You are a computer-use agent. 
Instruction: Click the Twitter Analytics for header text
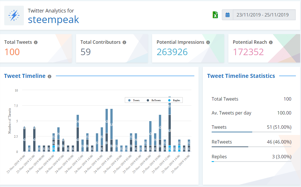[51, 11]
